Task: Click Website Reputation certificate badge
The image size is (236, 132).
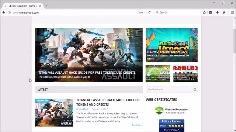Action: [171, 111]
